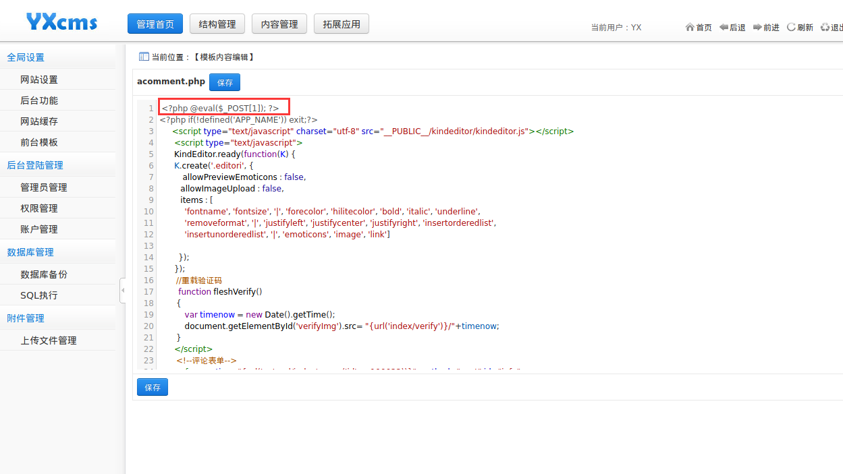Click the home icon labeled 首页
The width and height of the screenshot is (843, 474).
pyautogui.click(x=690, y=28)
